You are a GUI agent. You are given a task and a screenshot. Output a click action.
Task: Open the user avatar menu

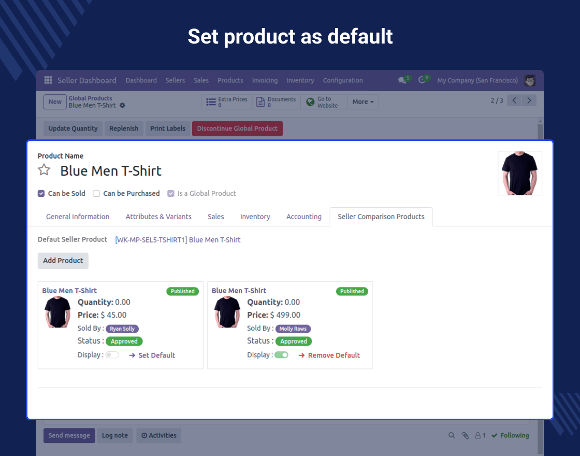tap(530, 80)
